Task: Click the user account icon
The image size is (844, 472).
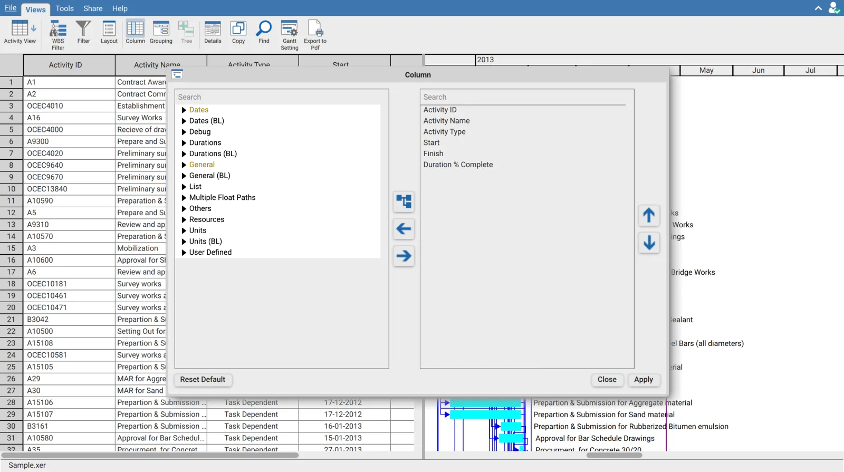Action: (x=834, y=8)
